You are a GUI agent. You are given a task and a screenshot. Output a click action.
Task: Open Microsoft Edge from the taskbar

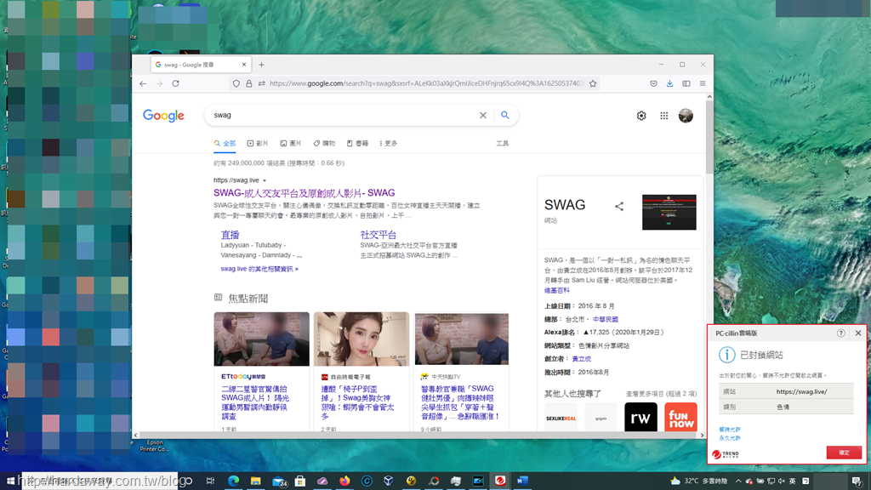(x=233, y=481)
